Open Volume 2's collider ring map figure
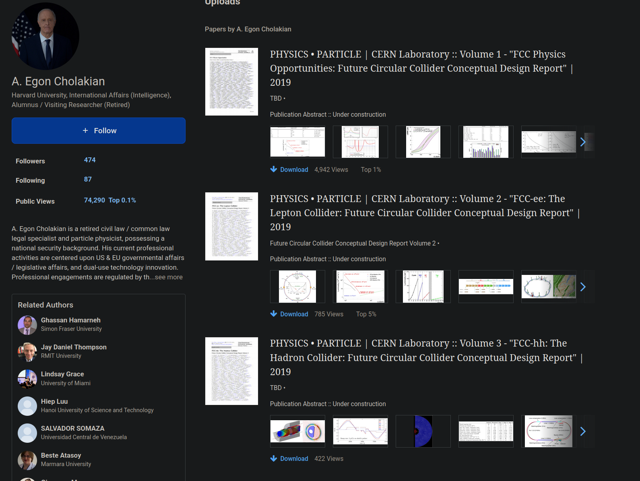Image resolution: width=640 pixels, height=481 pixels. click(x=549, y=287)
